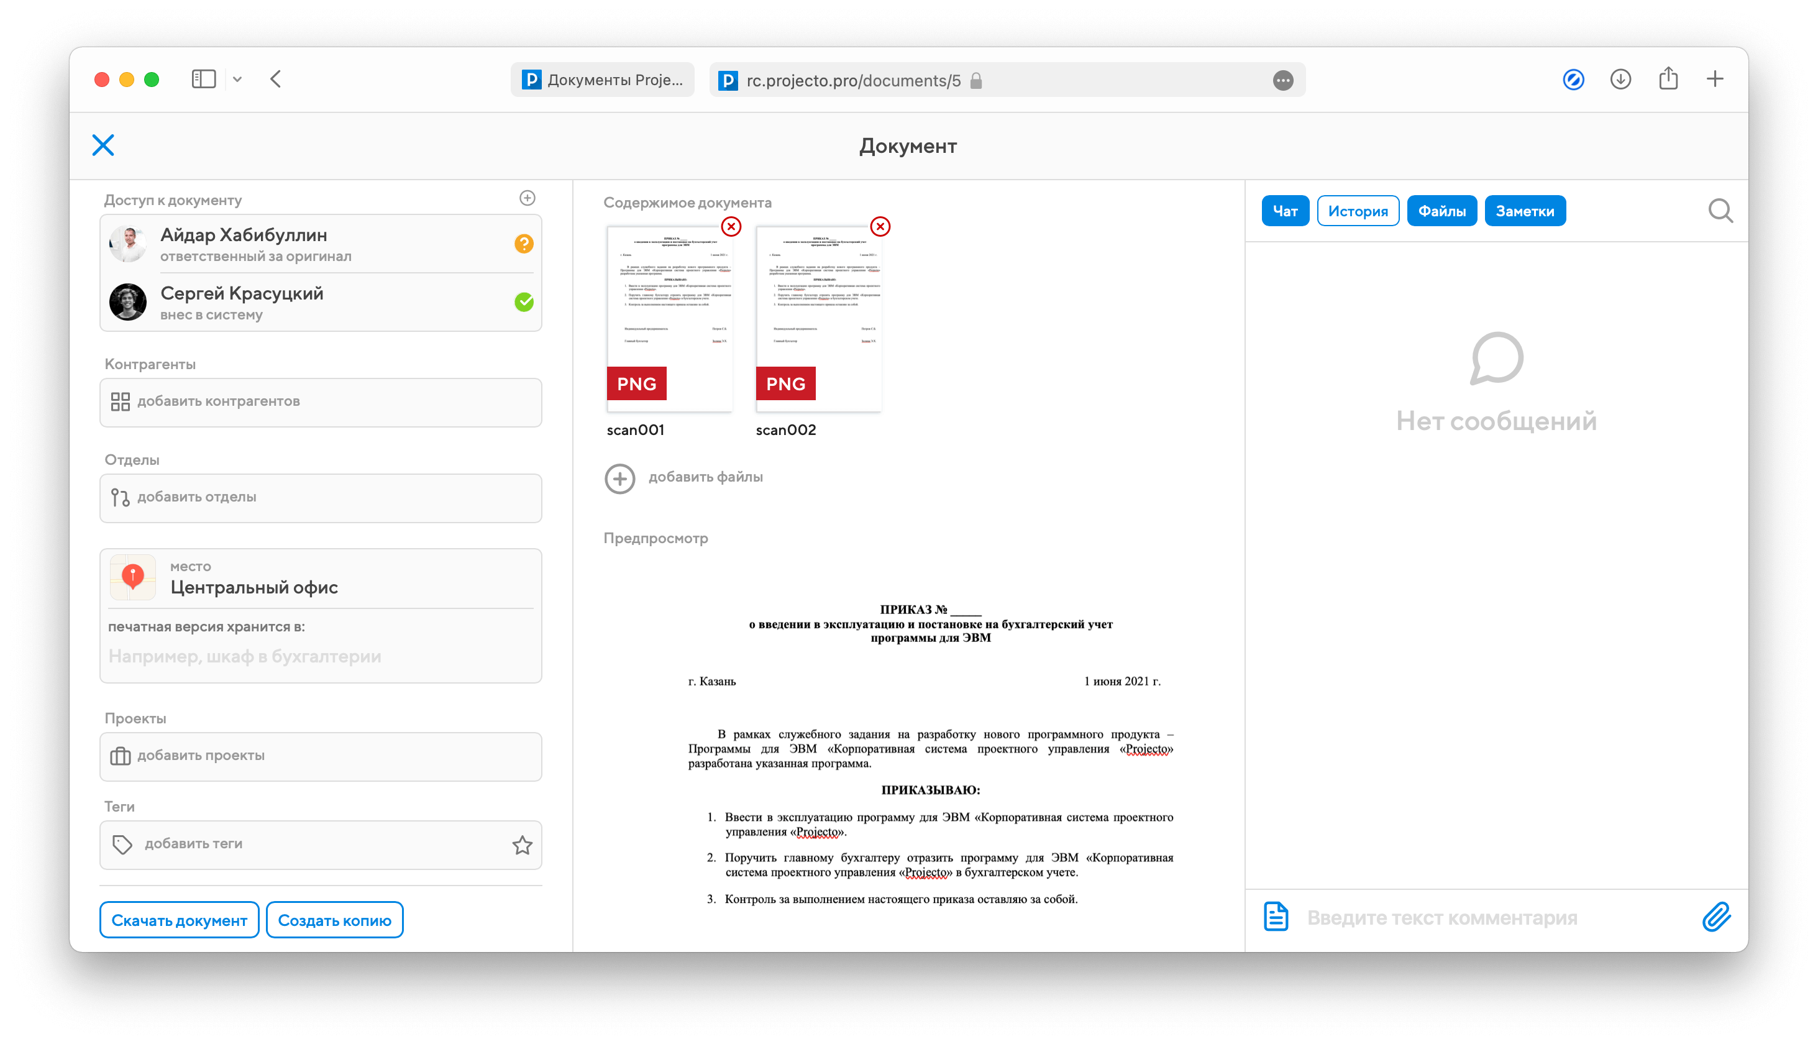Switch to the Заметки tab

[1524, 211]
